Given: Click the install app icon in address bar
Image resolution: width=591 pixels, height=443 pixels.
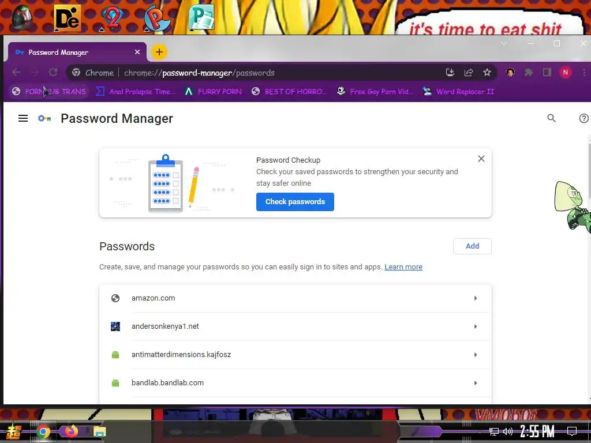Looking at the screenshot, I should [x=450, y=72].
